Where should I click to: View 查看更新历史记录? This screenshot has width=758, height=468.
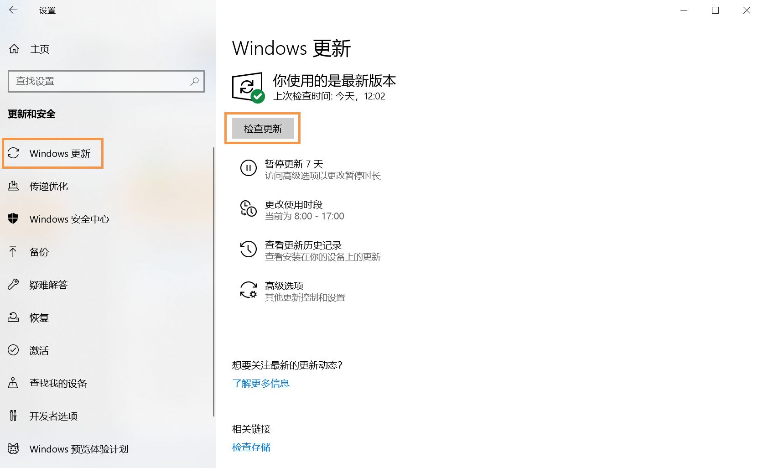coord(303,250)
